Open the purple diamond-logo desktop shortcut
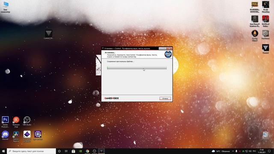274x154 pixels. [27, 136]
